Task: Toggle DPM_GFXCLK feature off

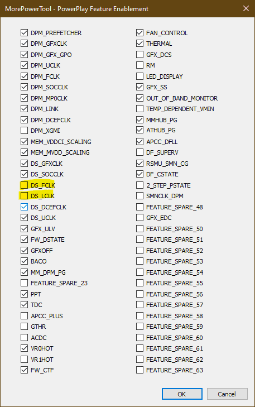Action: coord(24,44)
